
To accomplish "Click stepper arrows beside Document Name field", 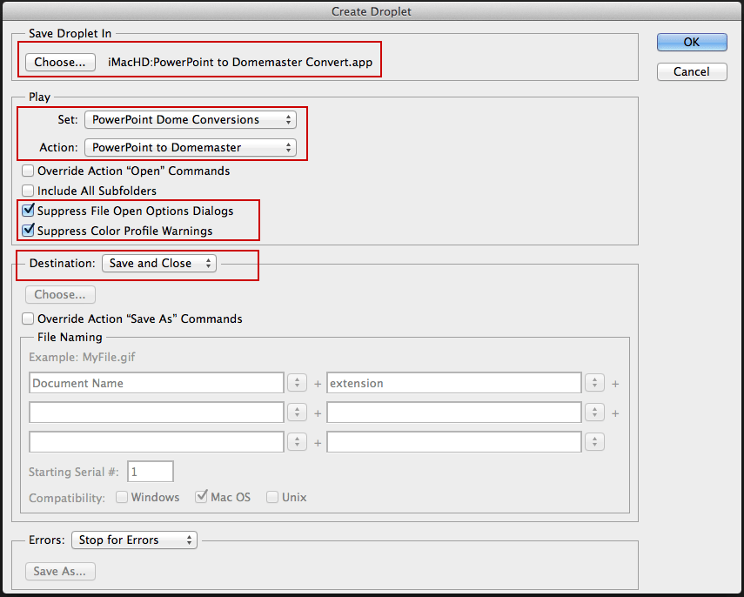I will coord(298,383).
